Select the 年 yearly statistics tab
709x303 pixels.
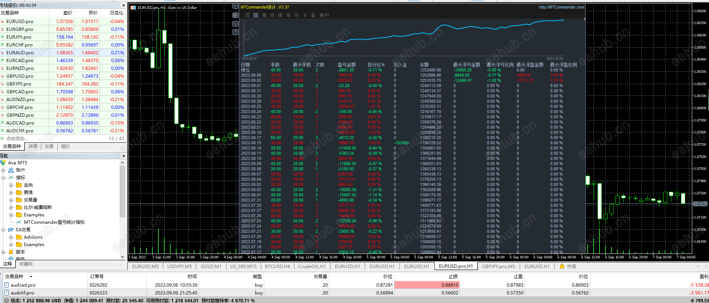[288, 15]
